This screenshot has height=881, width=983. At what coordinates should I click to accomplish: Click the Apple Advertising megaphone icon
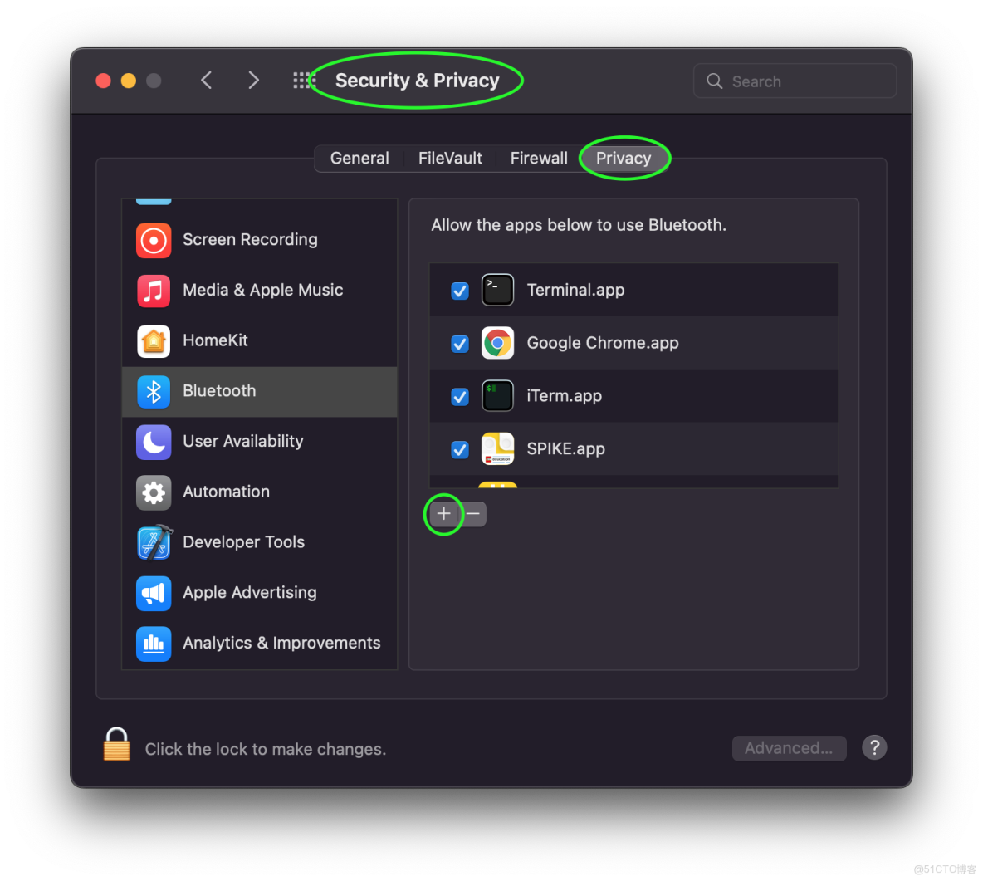coord(154,593)
